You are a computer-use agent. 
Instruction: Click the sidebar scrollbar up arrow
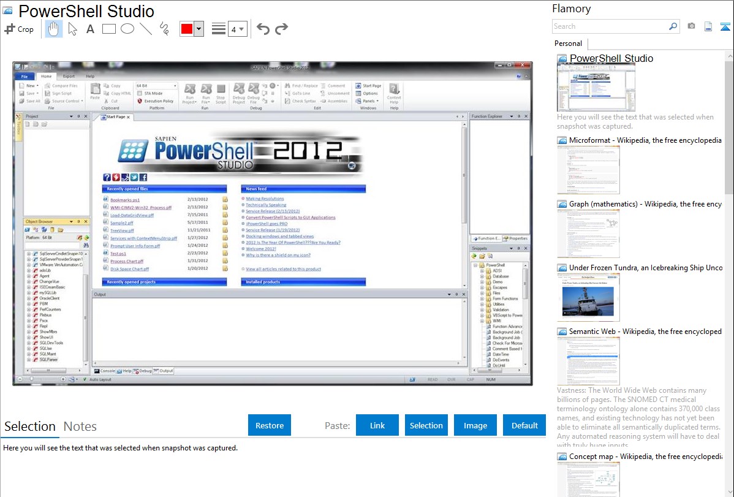point(729,56)
